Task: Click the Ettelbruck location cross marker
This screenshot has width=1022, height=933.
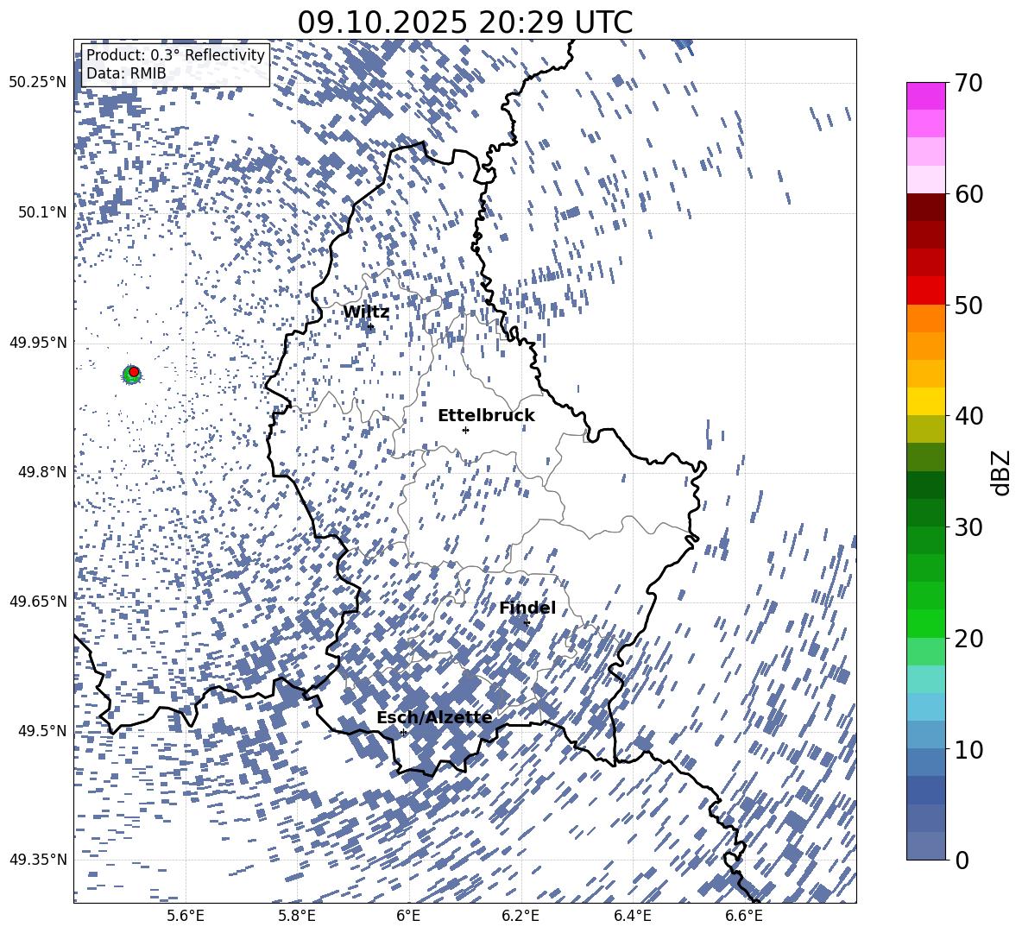Action: tap(465, 430)
